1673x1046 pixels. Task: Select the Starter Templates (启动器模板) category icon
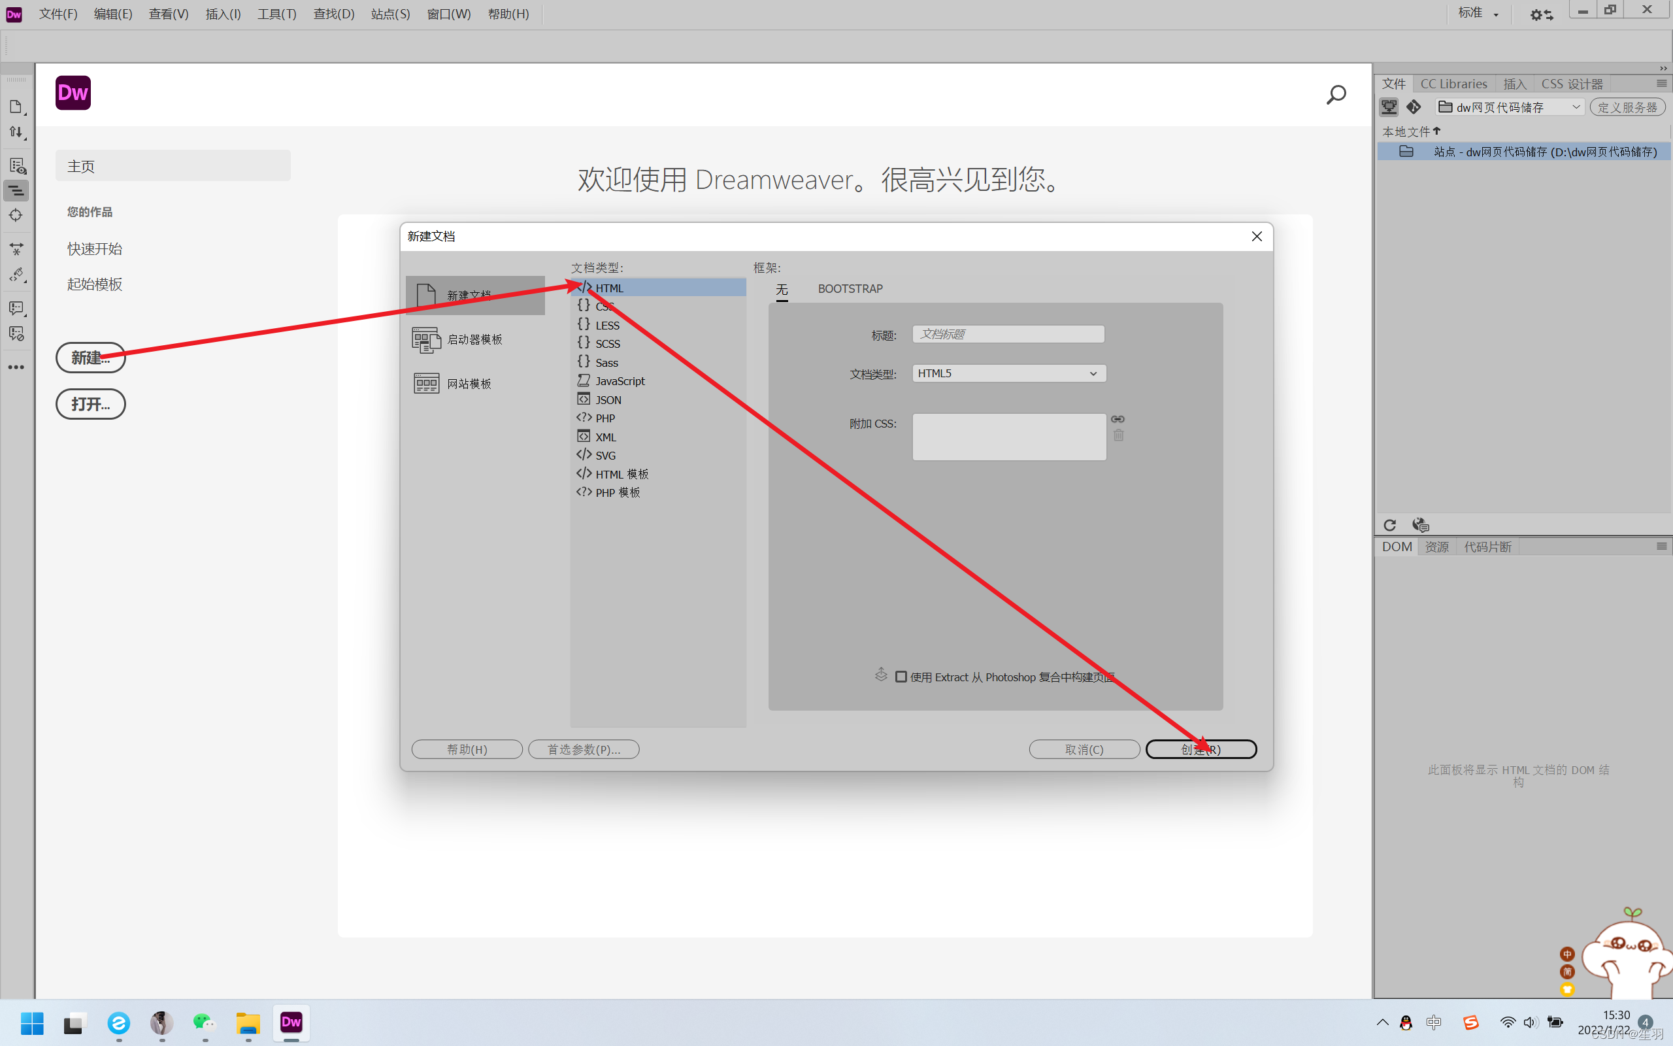pos(426,340)
